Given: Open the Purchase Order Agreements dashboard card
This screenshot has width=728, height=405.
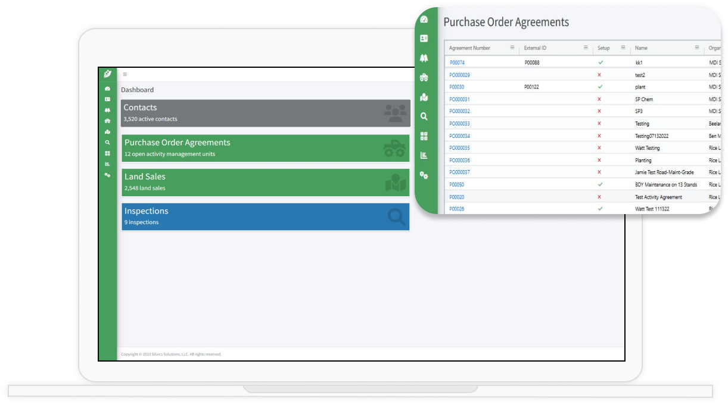Looking at the screenshot, I should click(x=266, y=148).
